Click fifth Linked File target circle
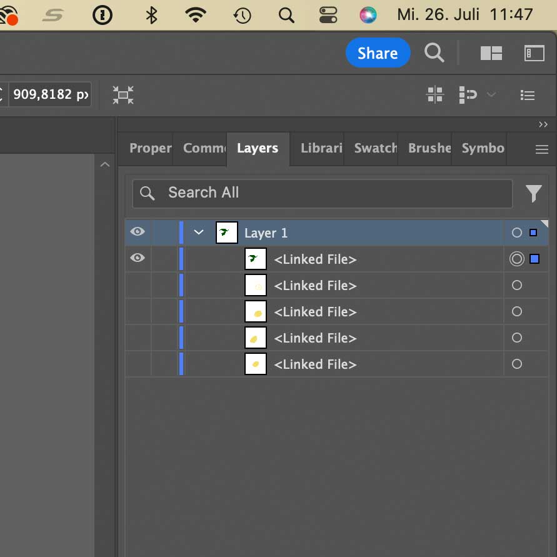Image resolution: width=557 pixels, height=557 pixels. point(516,364)
